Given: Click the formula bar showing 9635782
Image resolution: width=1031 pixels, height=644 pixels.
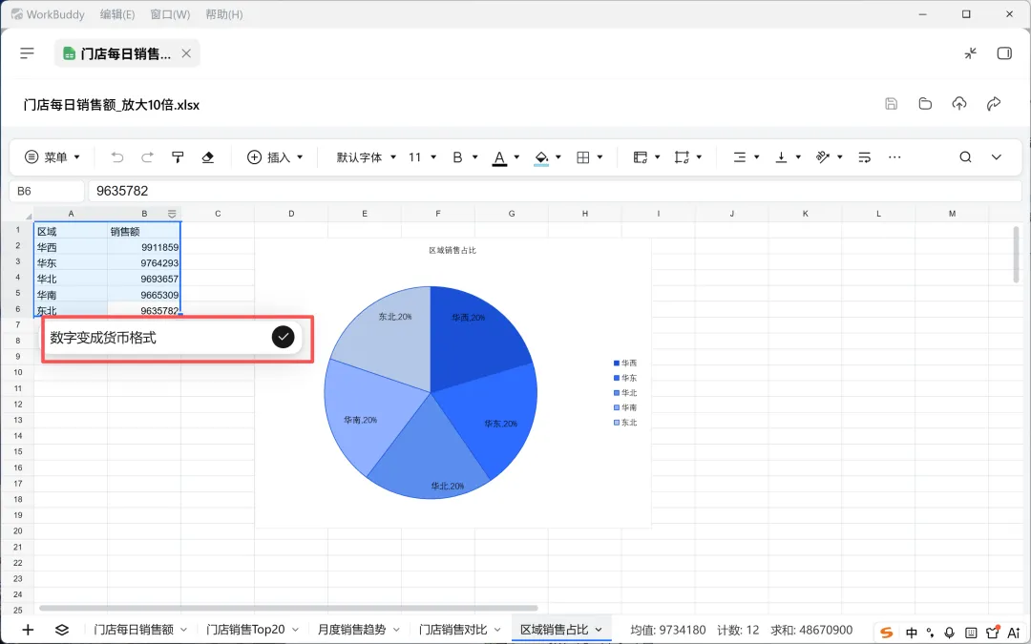Looking at the screenshot, I should point(555,191).
